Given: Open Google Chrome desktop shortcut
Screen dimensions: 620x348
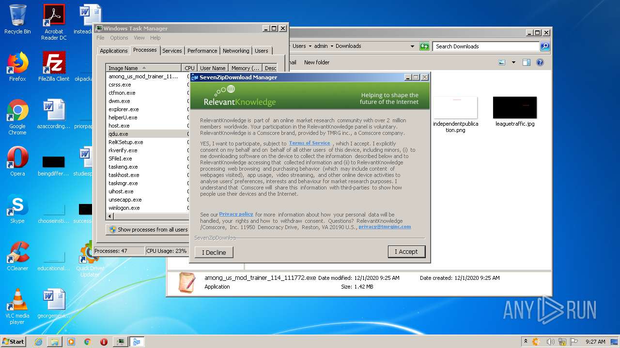Looking at the screenshot, I should [x=17, y=117].
